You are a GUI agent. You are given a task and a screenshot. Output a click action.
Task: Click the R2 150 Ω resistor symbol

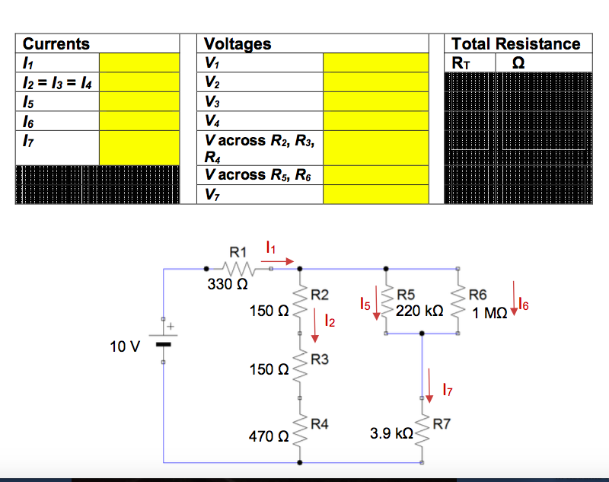pyautogui.click(x=301, y=302)
